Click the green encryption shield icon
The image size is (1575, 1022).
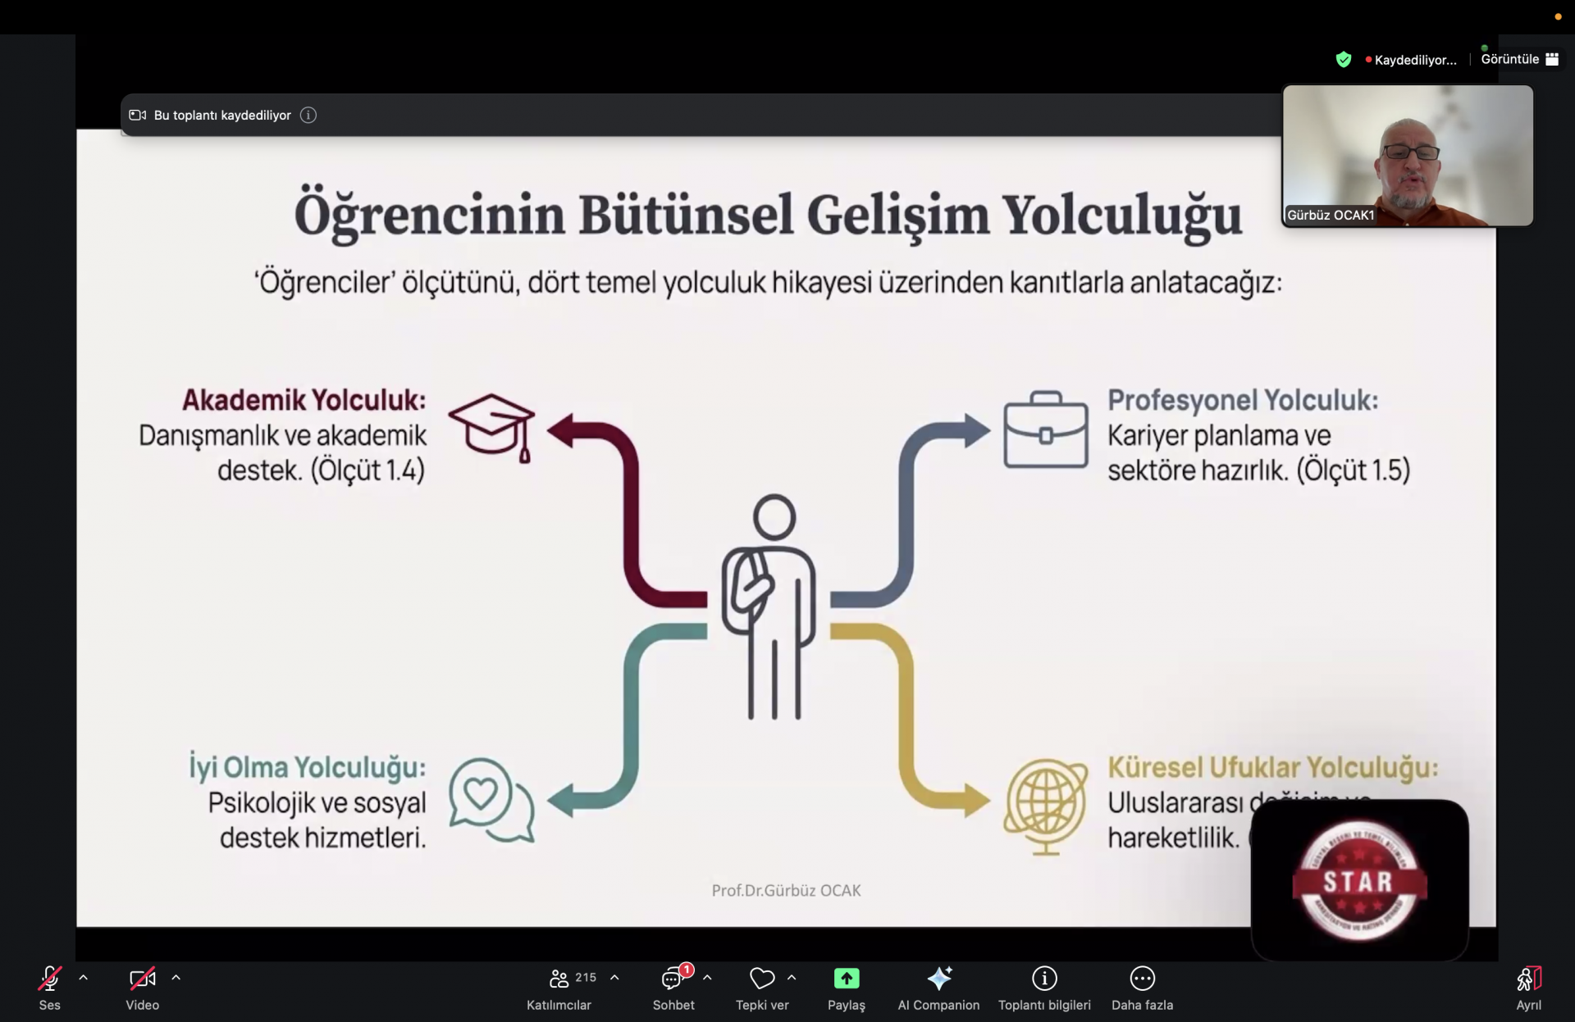click(1343, 59)
